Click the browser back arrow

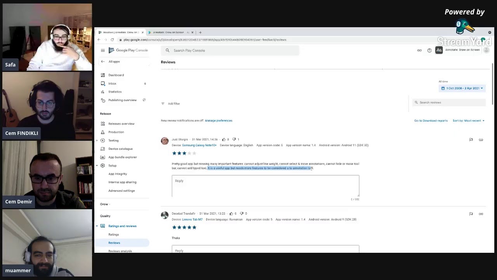pos(99,40)
